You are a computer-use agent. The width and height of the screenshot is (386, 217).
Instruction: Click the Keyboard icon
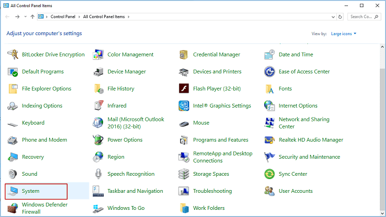(x=12, y=124)
